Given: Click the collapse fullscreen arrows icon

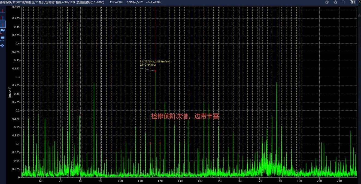Looking at the screenshot, I should pos(354,2).
